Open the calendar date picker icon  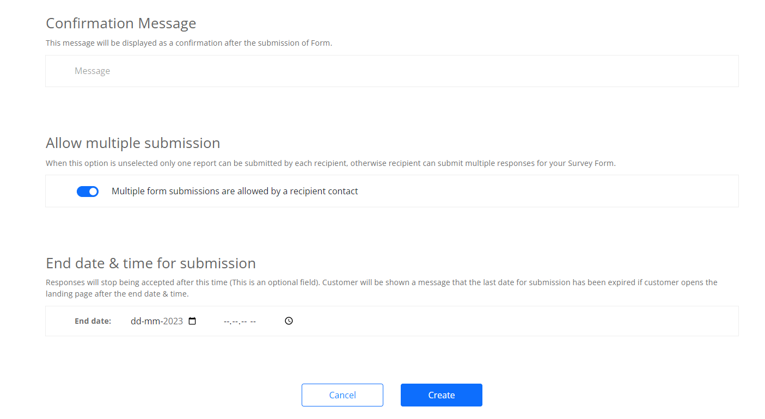pos(192,321)
